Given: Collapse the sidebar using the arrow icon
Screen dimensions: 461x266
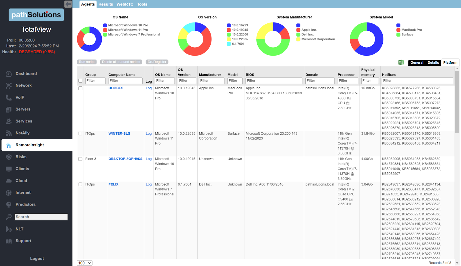Looking at the screenshot, I should tap(68, 4).
